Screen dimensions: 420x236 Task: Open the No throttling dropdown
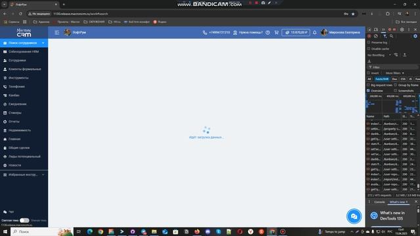(379, 55)
